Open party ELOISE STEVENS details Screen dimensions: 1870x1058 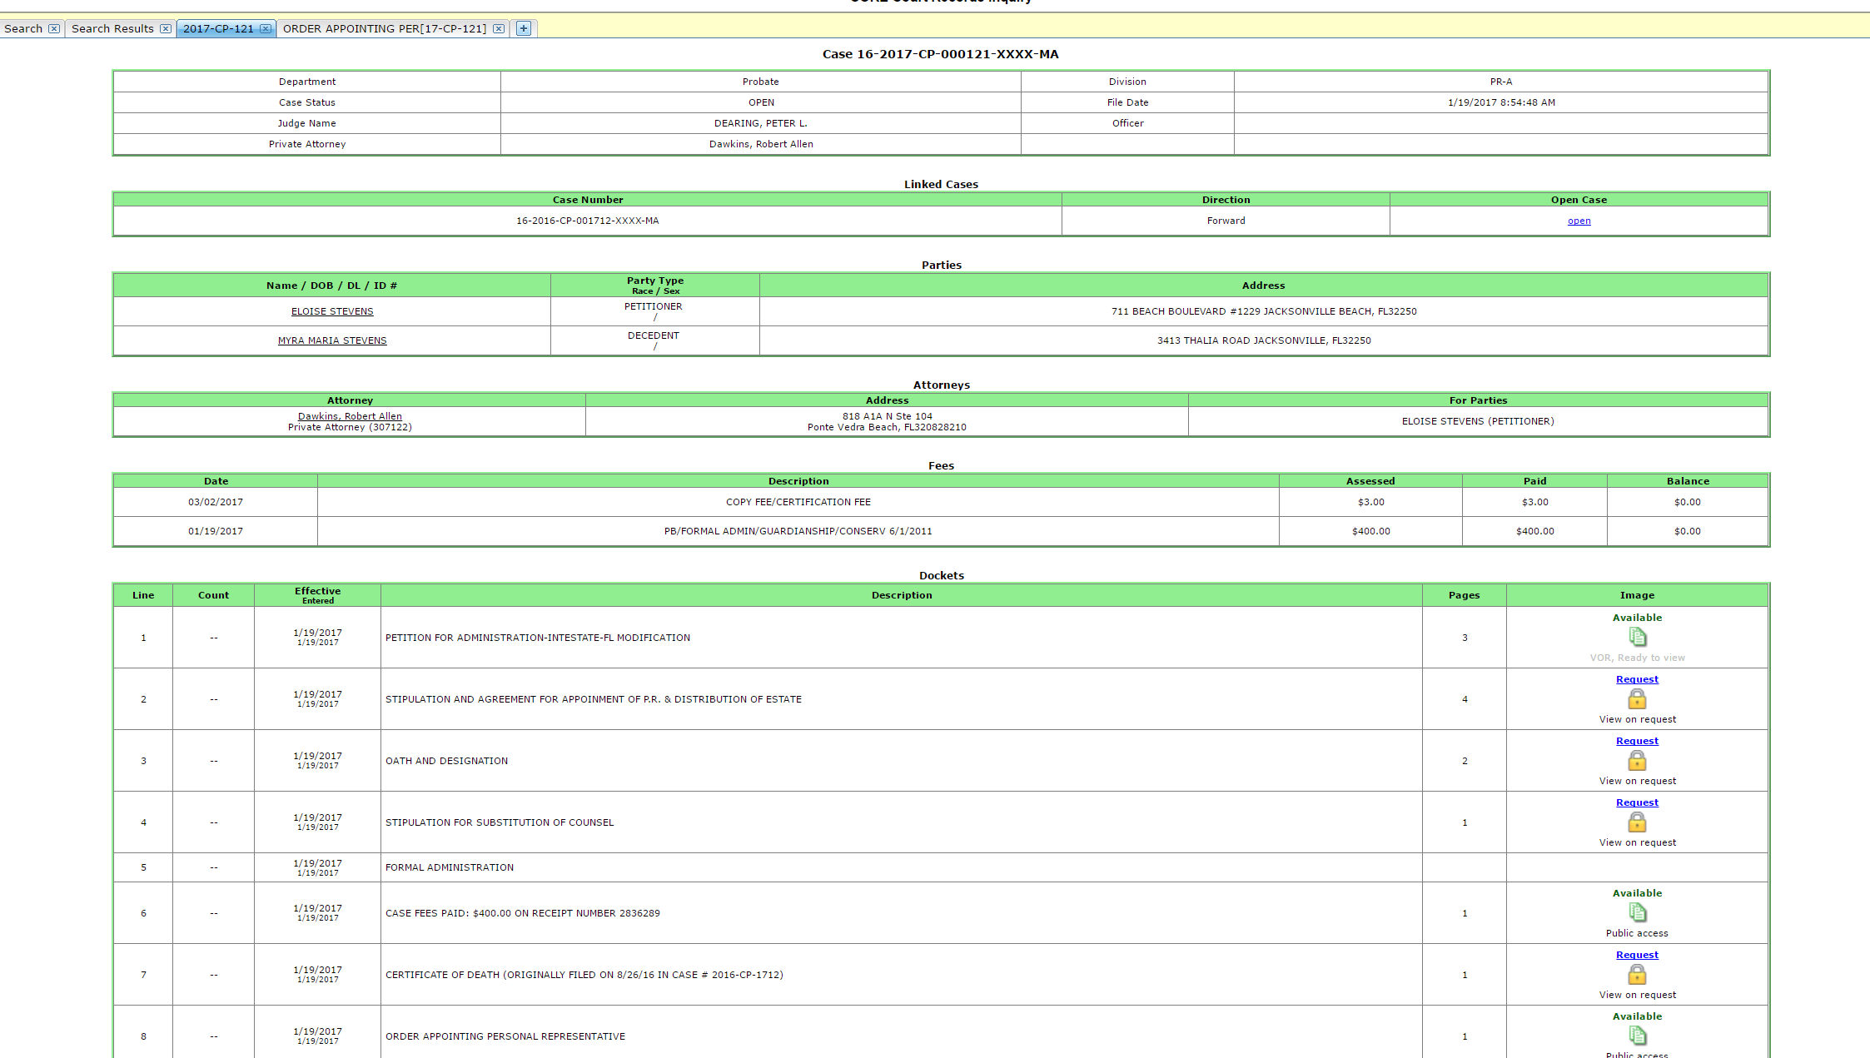[332, 311]
